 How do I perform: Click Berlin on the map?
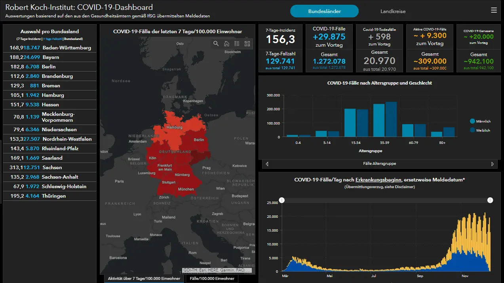(199, 140)
